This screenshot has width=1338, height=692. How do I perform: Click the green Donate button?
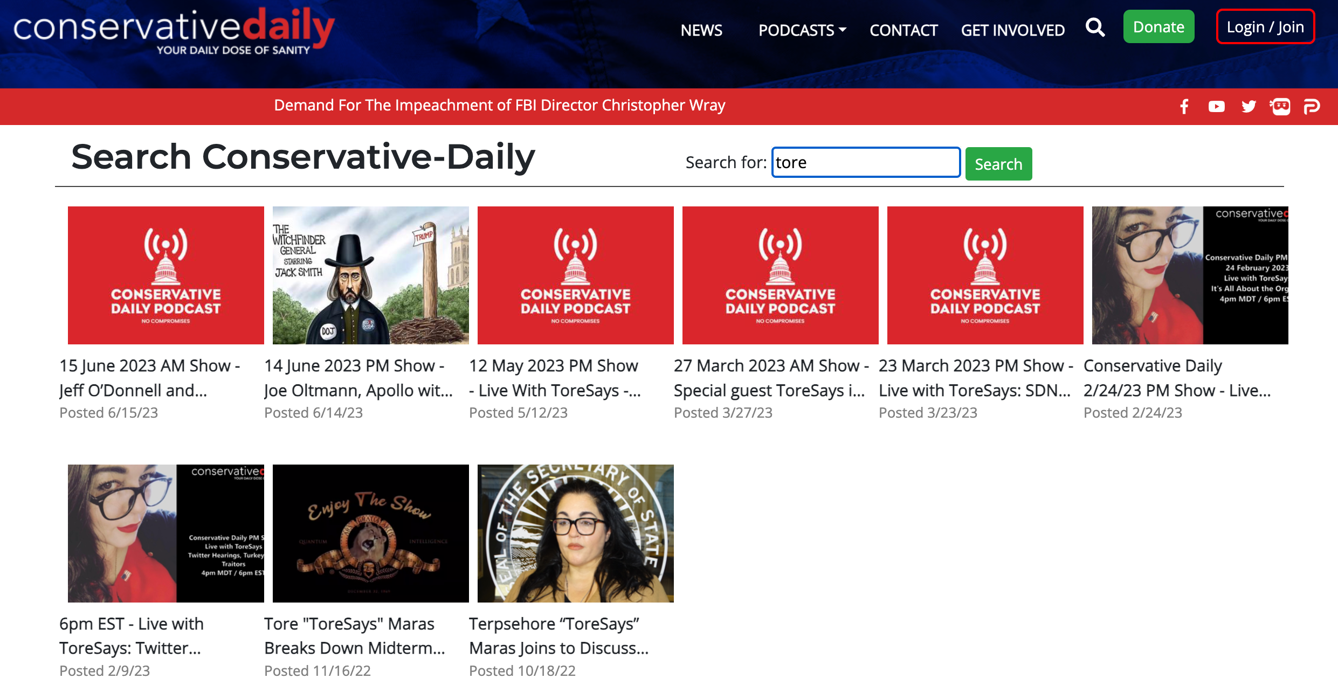tap(1158, 27)
